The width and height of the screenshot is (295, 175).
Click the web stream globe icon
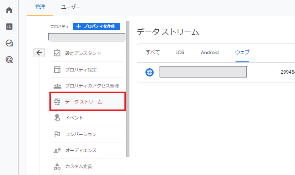(150, 72)
